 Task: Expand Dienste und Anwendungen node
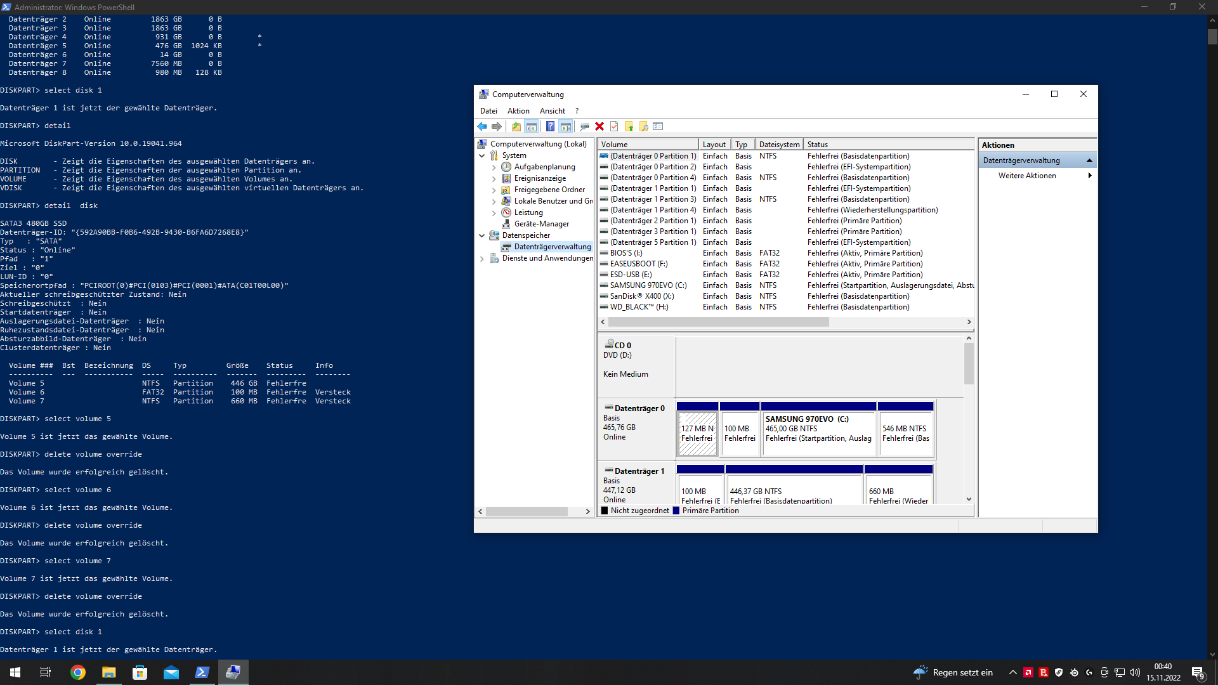point(482,259)
